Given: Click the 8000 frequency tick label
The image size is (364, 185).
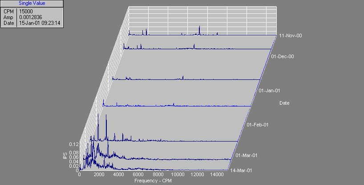Looking at the screenshot, I should coord(158,175).
